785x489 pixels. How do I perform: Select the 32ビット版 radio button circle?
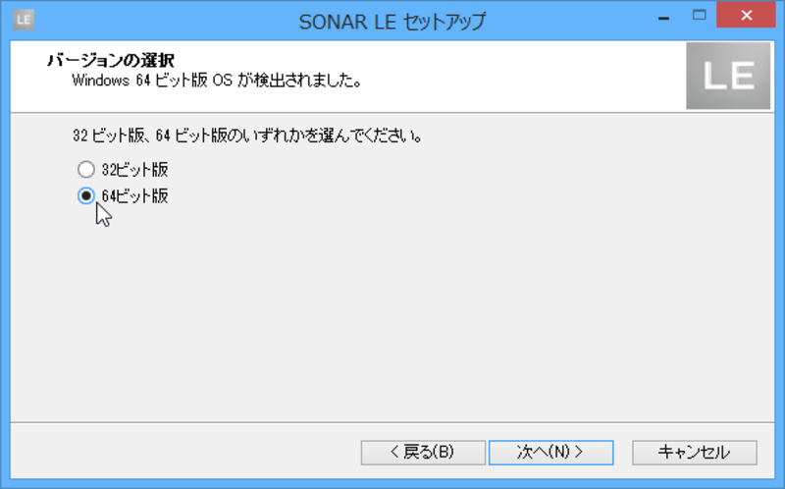click(86, 169)
